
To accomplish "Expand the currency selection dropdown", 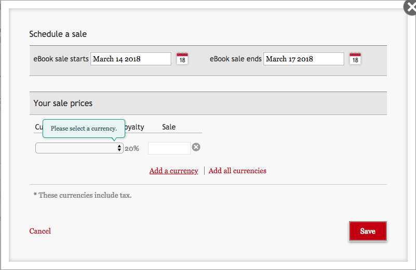I will tap(79, 148).
